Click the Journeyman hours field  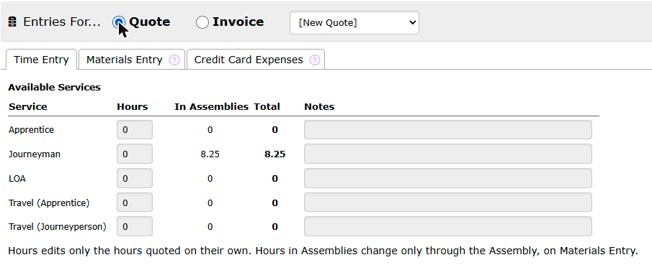(x=135, y=154)
